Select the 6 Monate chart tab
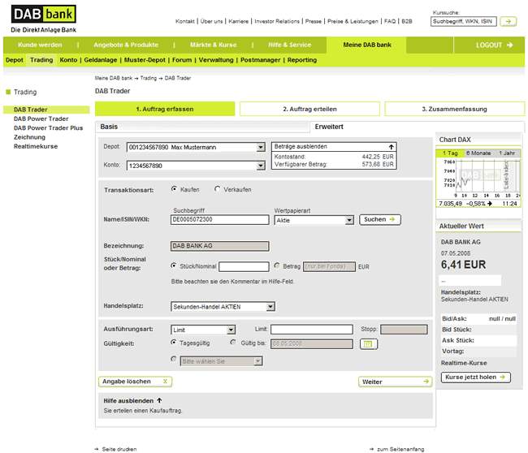Viewport: 528px width, 453px height. 478,153
